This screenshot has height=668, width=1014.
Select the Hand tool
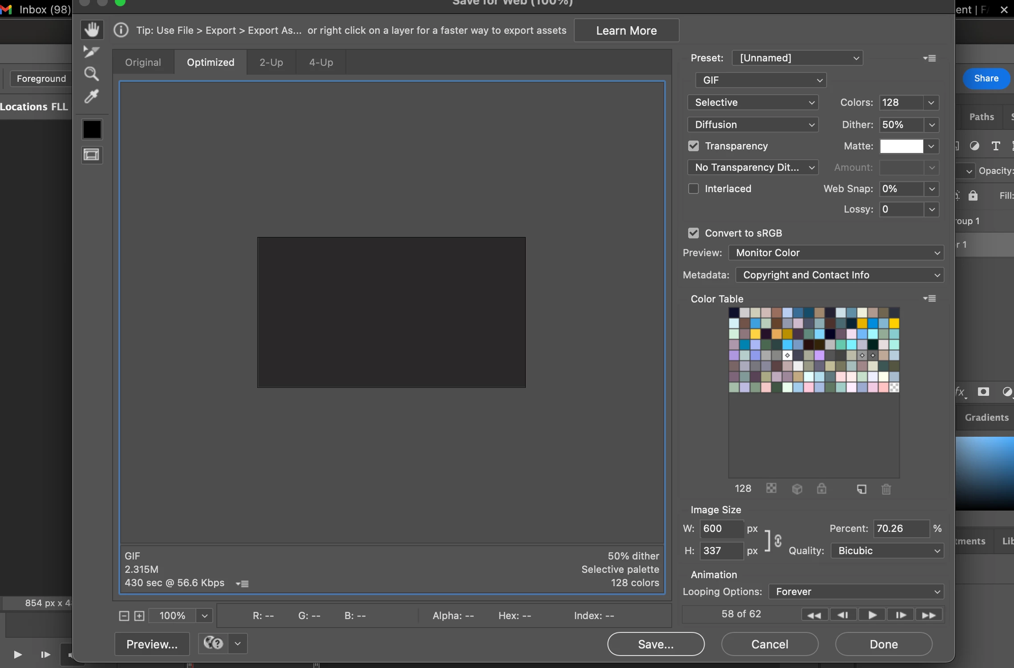pyautogui.click(x=92, y=30)
